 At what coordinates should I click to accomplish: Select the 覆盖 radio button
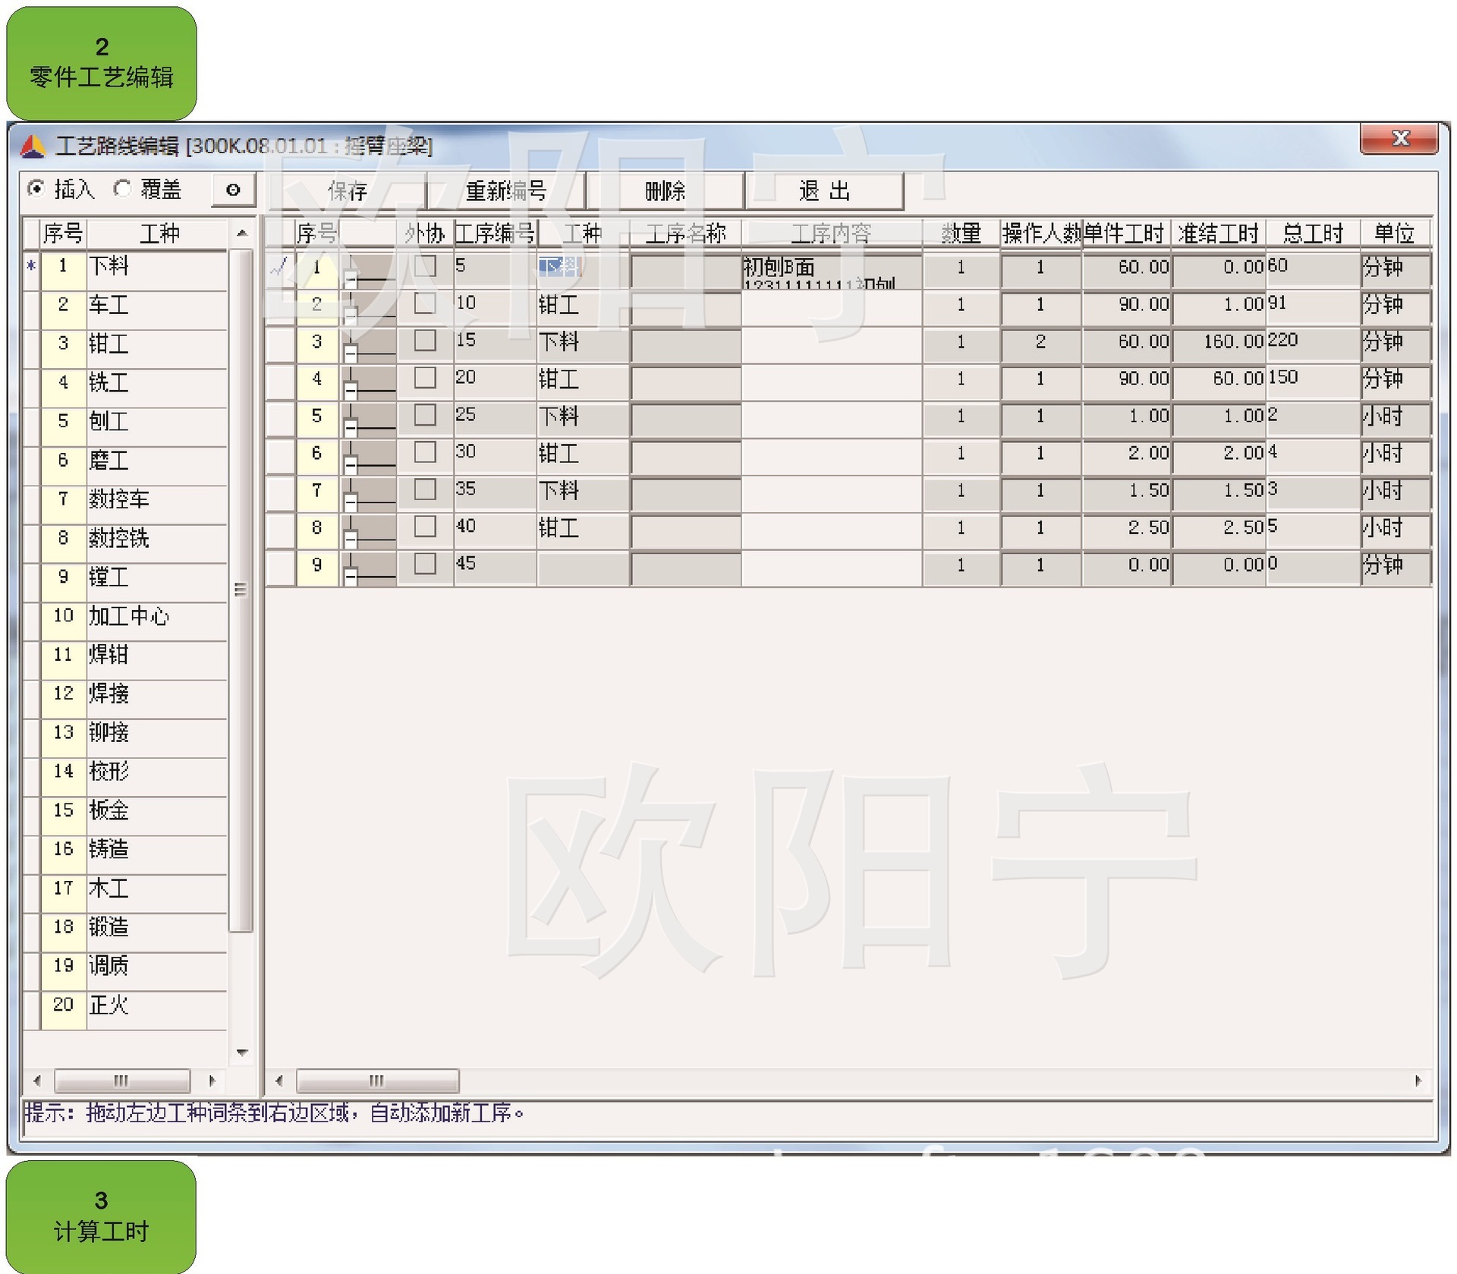click(122, 189)
